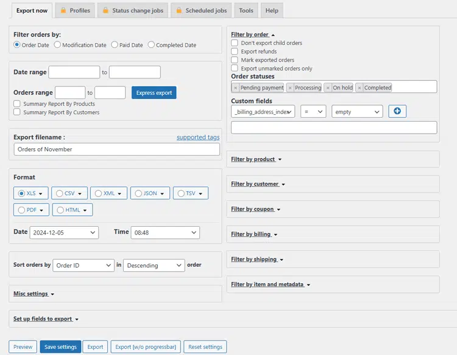Viewport: 457px width, 355px height.
Task: Expand Set up fields to export
Action: click(x=46, y=319)
